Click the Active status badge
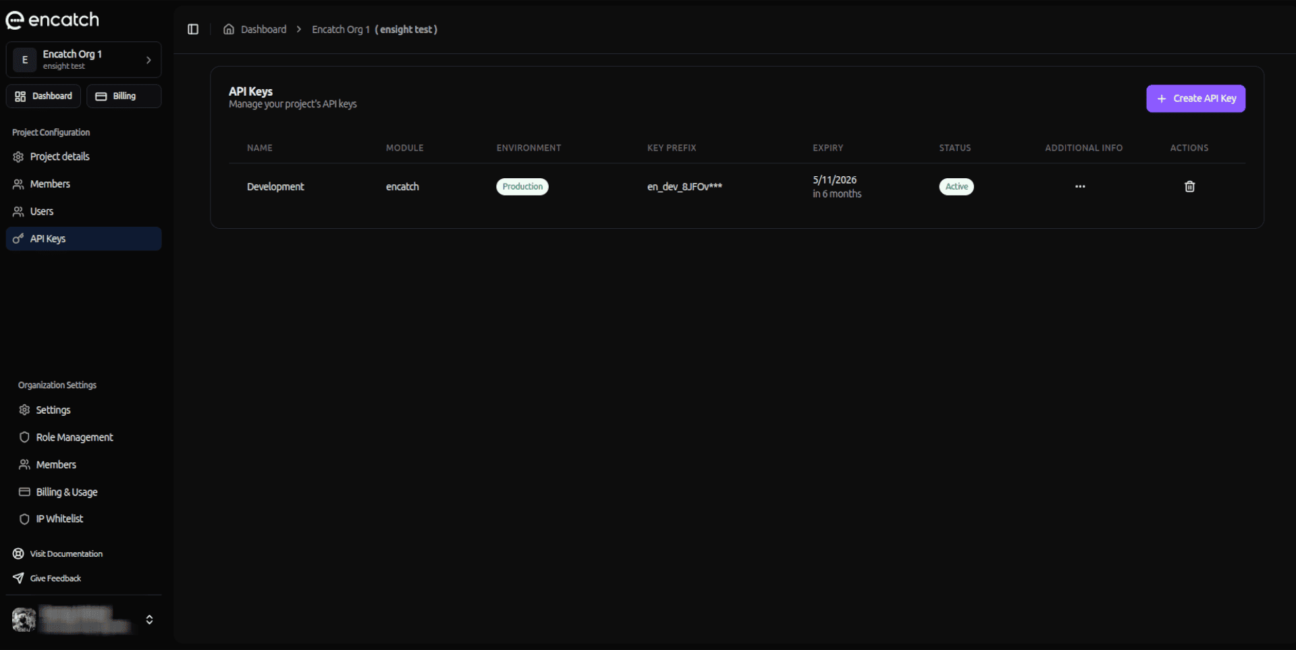This screenshot has height=650, width=1296. point(956,187)
